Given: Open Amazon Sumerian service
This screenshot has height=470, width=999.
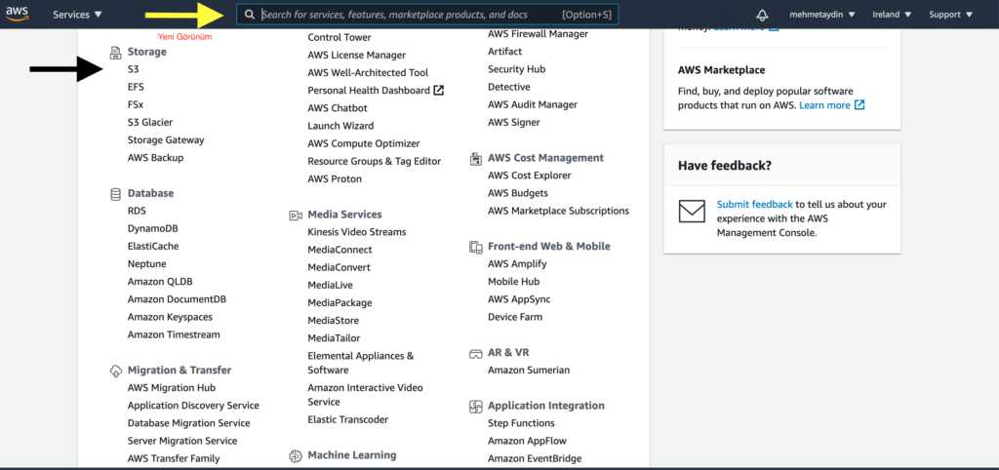Looking at the screenshot, I should coord(529,370).
